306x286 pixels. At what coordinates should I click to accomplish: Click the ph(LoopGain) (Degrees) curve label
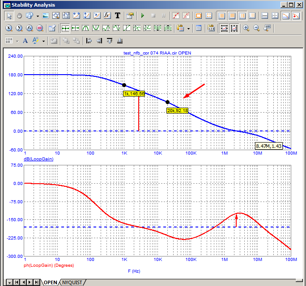49,265
